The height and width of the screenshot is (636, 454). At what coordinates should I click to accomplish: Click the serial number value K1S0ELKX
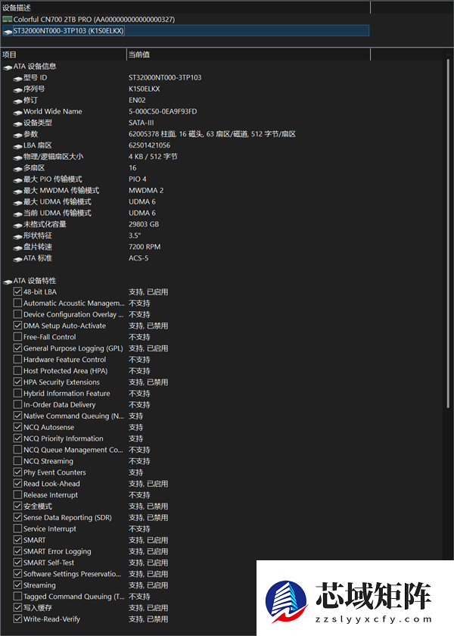coord(145,89)
